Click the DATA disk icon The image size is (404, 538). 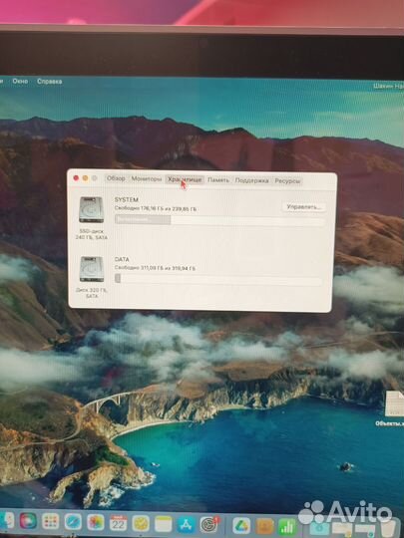click(92, 269)
